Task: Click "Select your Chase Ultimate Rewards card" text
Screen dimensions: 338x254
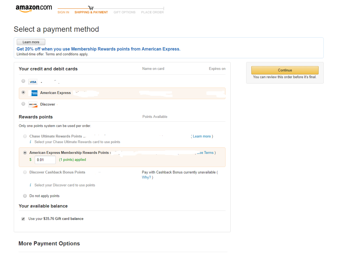Action: click(77, 142)
